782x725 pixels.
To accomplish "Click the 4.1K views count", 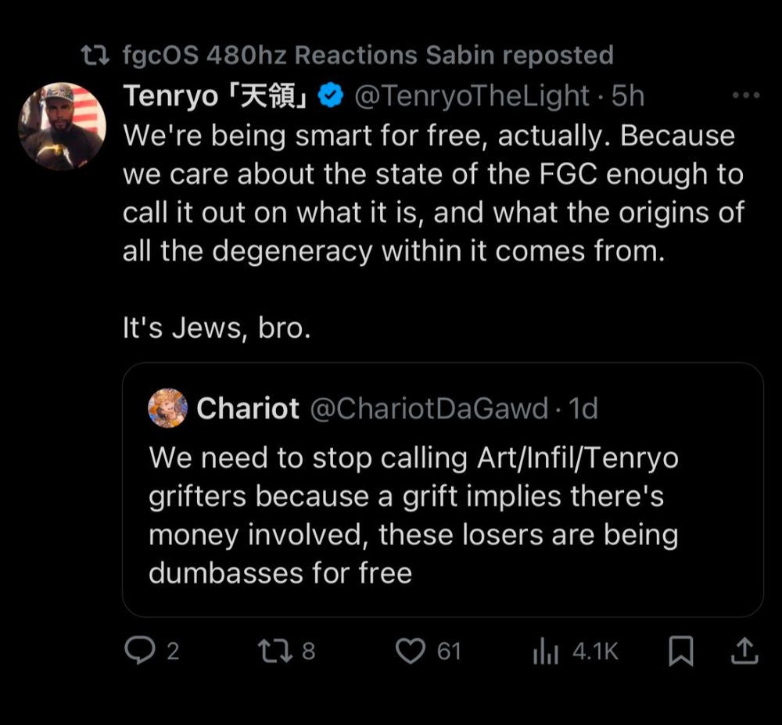I will 595,651.
